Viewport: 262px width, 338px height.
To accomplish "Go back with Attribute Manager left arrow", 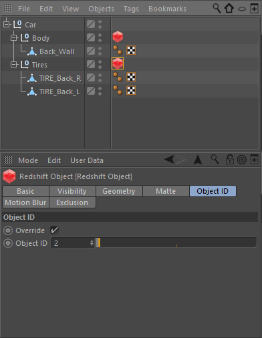I will pos(169,160).
